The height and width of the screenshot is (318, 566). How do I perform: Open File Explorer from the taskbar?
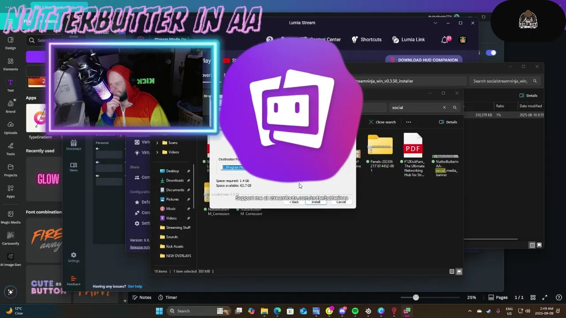pyautogui.click(x=264, y=311)
